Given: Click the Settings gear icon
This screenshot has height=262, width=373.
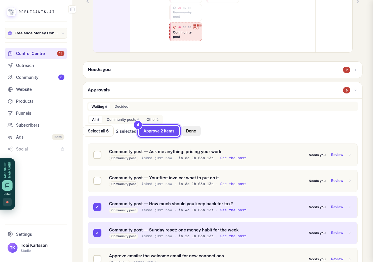Looking at the screenshot, I should [x=10, y=234].
